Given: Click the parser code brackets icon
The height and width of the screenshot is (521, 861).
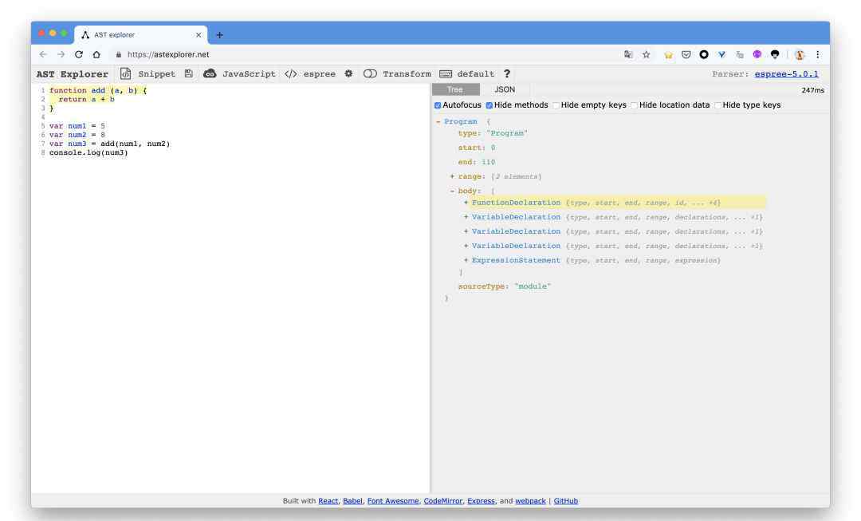Looking at the screenshot, I should (x=291, y=73).
